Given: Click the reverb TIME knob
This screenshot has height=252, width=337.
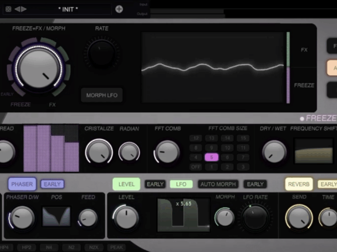Looking at the screenshot, I should [x=328, y=217].
